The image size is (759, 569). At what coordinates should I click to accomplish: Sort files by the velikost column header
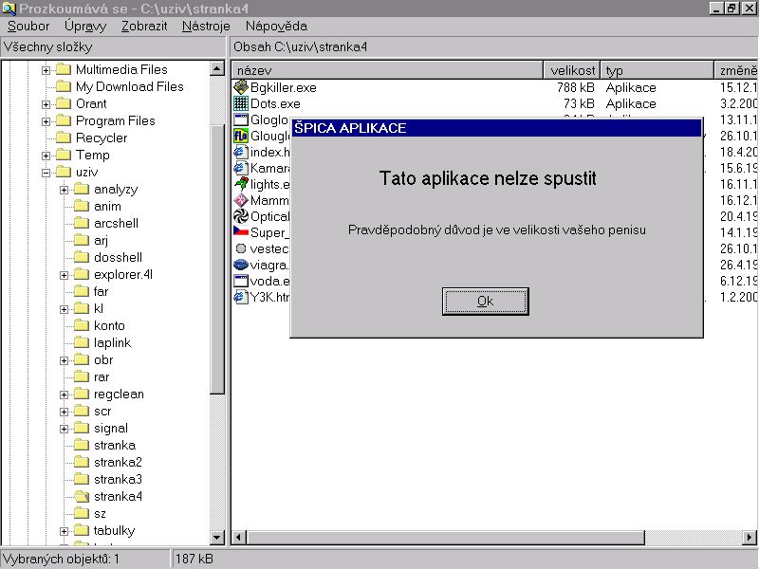tap(573, 70)
